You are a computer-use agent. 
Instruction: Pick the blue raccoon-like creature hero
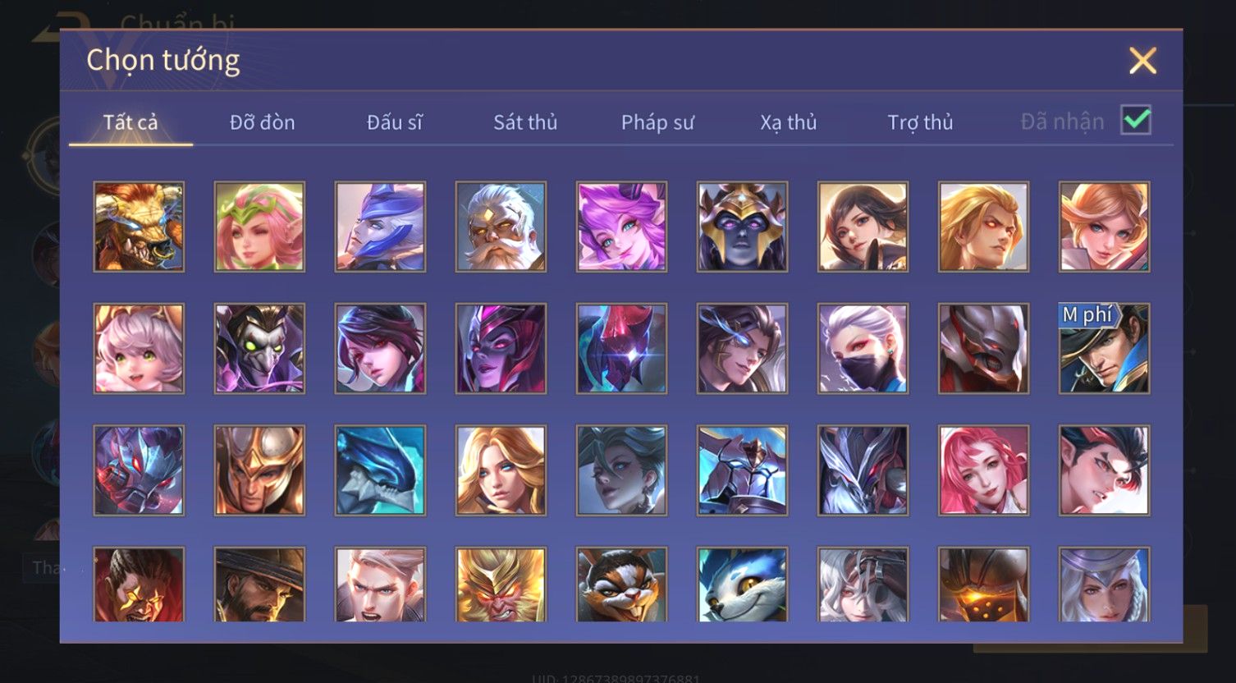pos(742,584)
